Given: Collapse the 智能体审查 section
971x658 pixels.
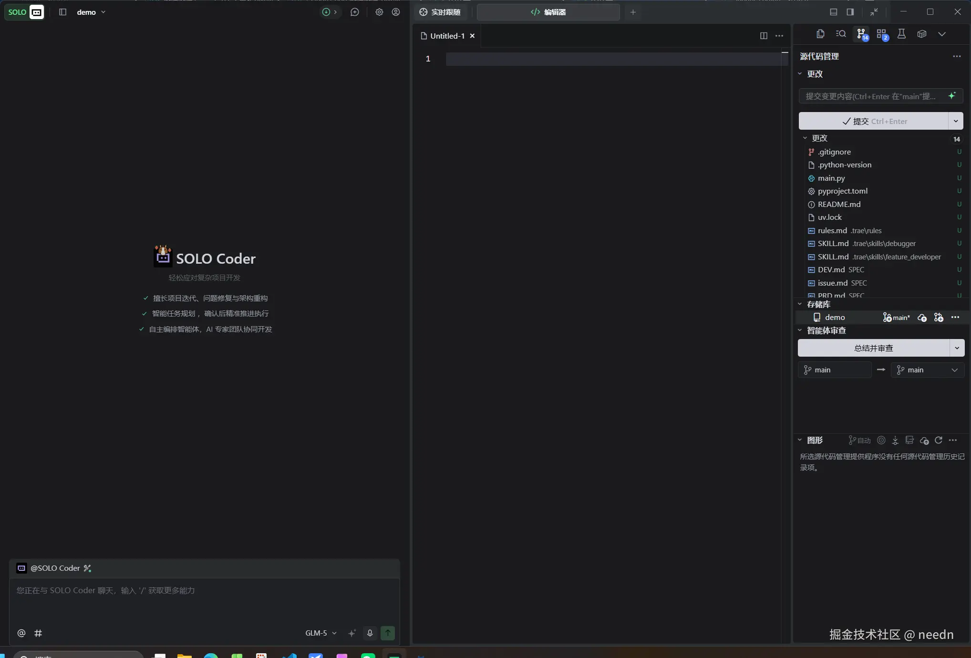Looking at the screenshot, I should pos(800,330).
